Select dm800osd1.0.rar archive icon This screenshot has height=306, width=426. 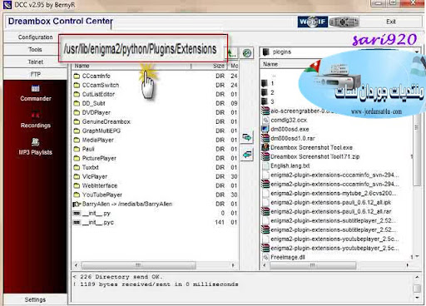tap(265, 138)
